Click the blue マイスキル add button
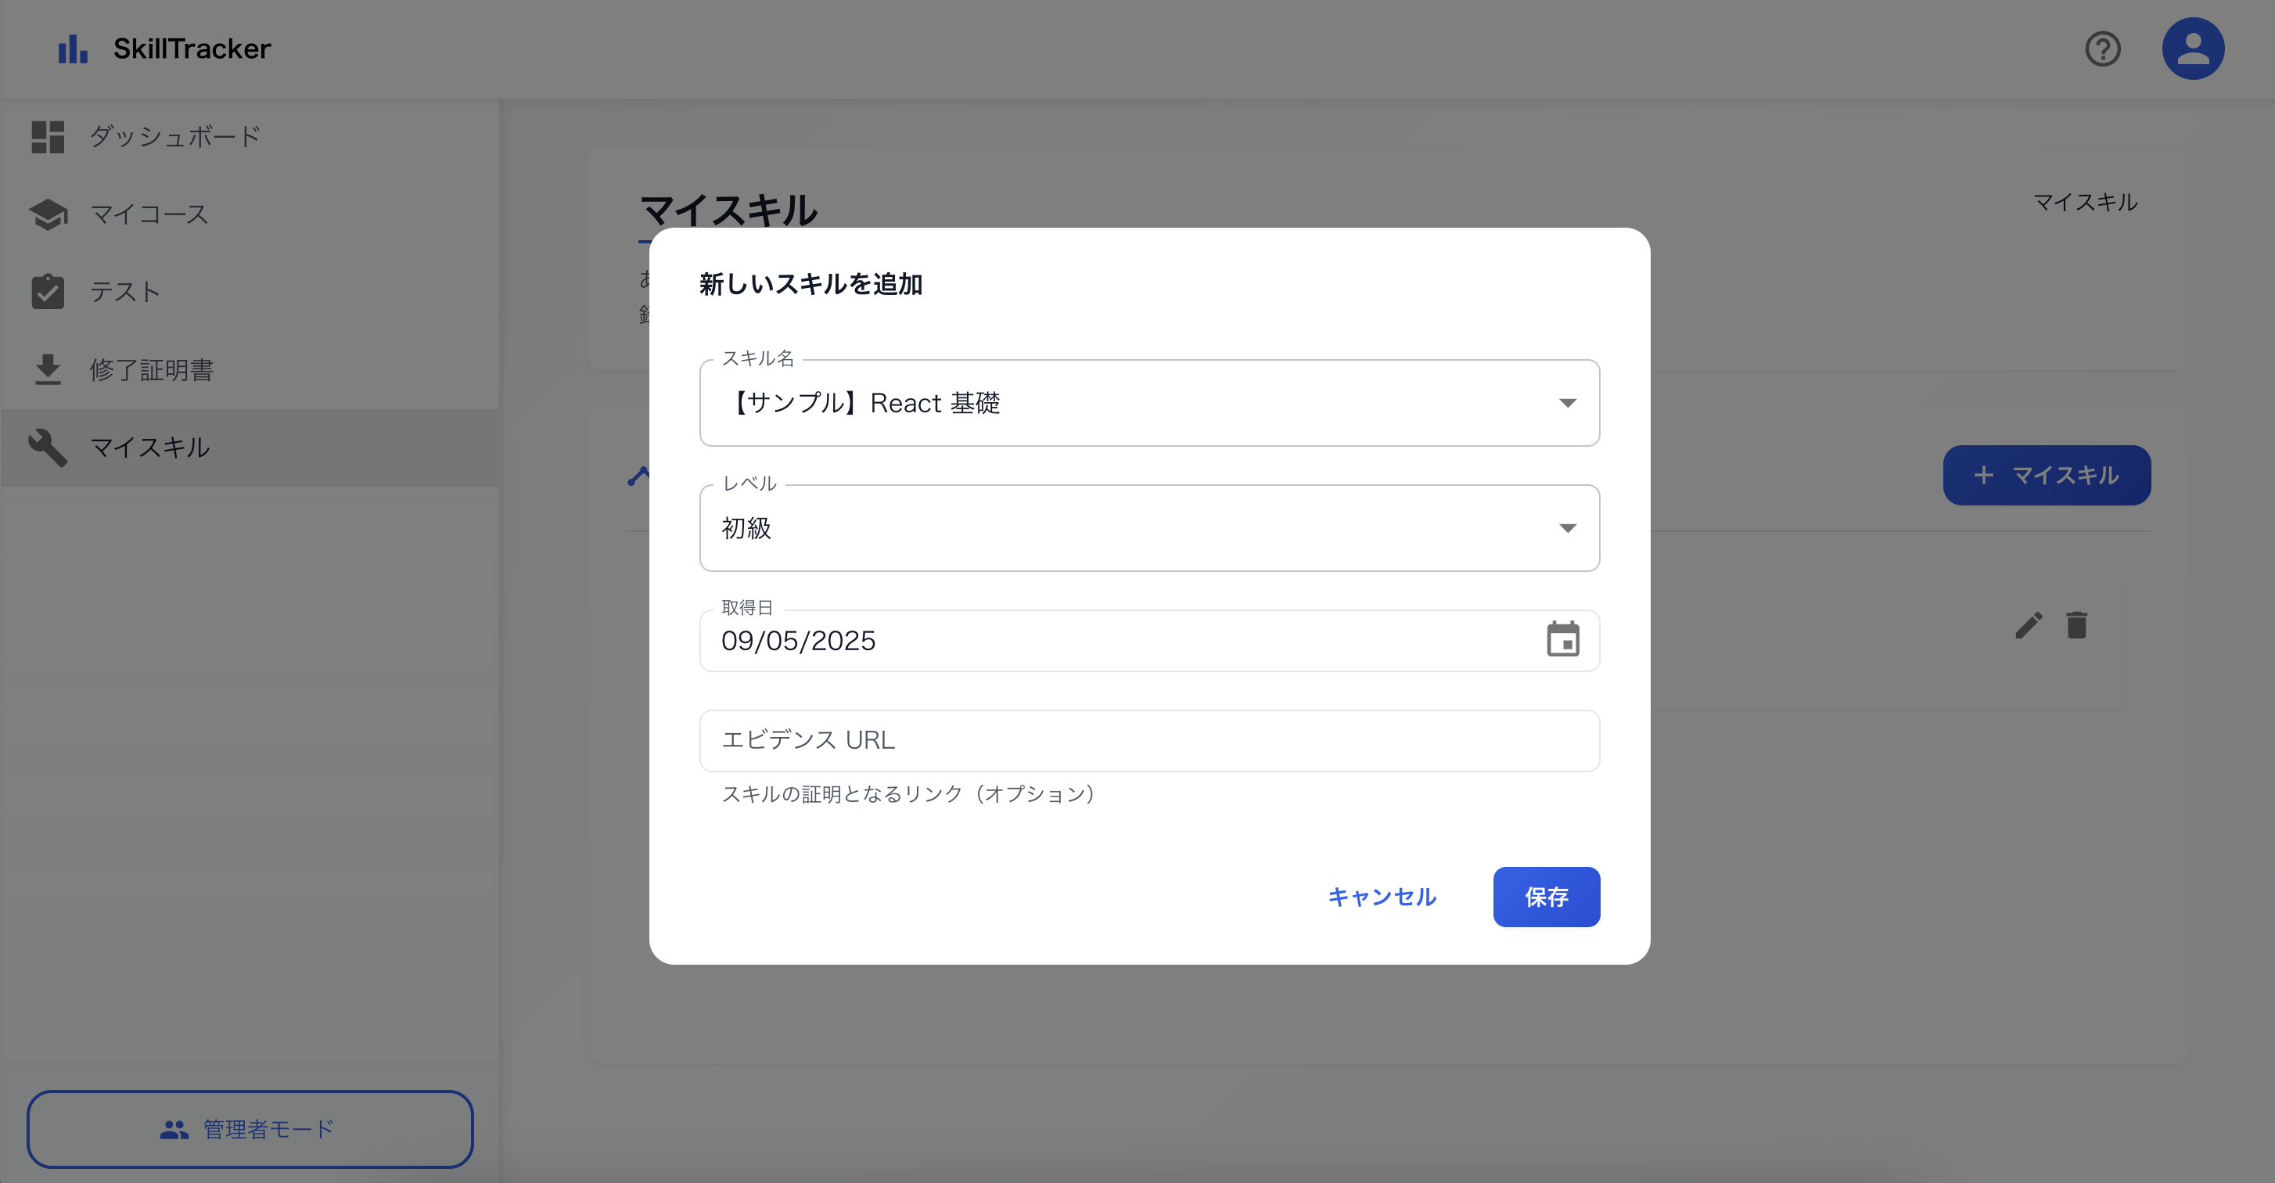The width and height of the screenshot is (2275, 1183). point(2047,476)
